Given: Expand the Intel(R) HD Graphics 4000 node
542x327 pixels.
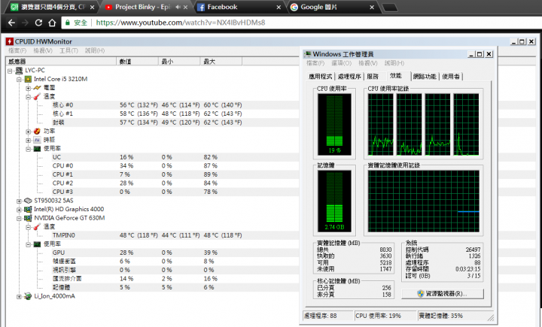Looking at the screenshot, I should (20, 210).
